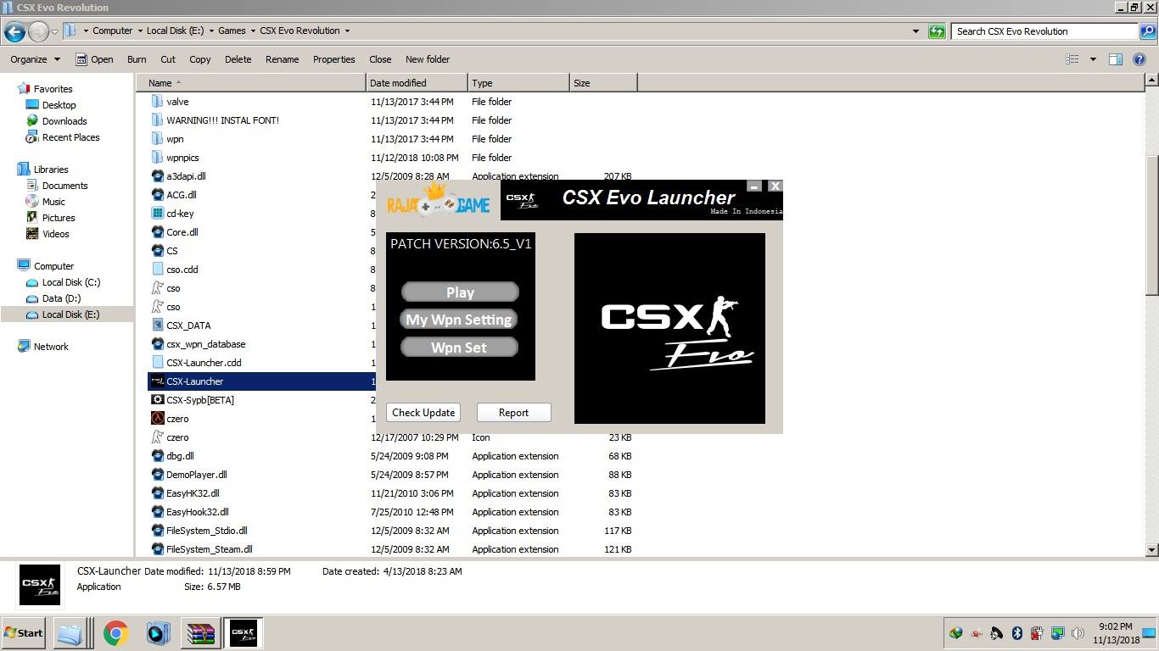
Task: Click the Music library icon
Action: tap(32, 202)
